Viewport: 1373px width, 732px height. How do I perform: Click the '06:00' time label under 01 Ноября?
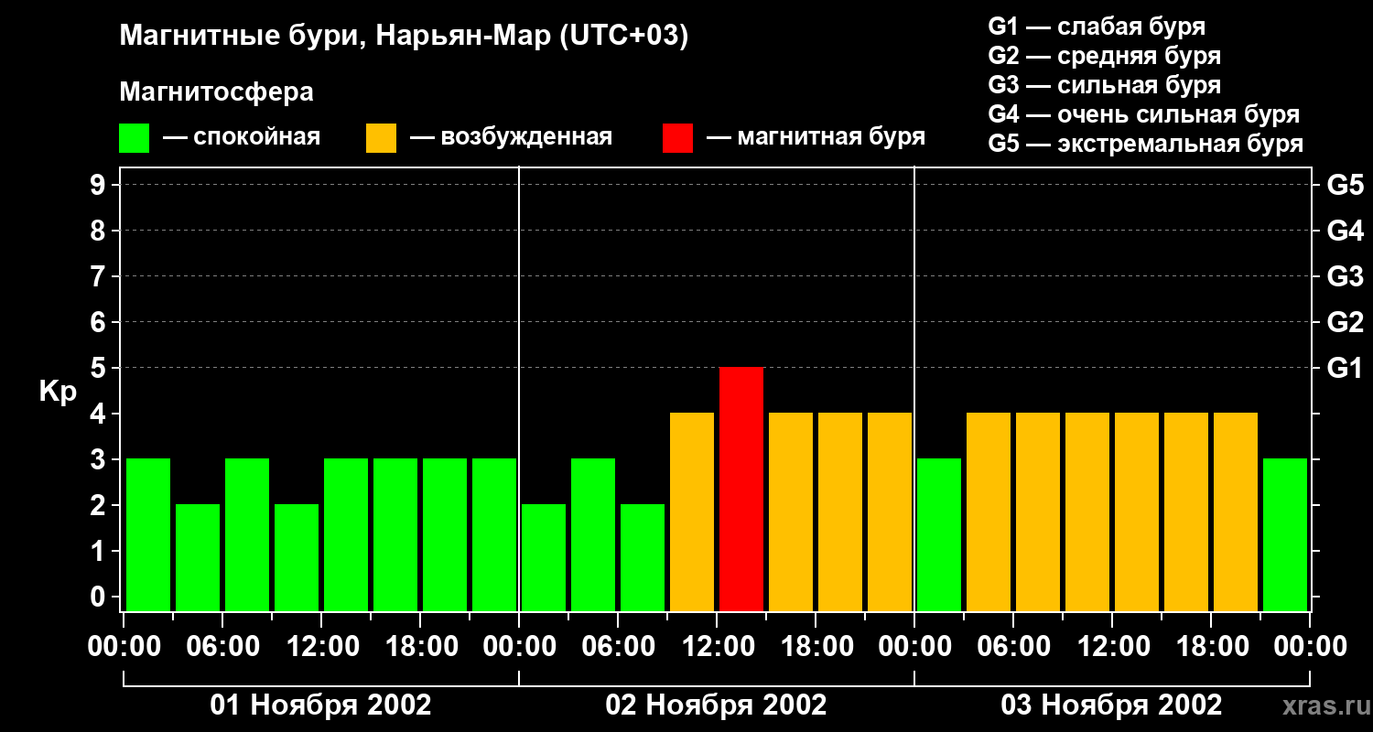point(222,647)
